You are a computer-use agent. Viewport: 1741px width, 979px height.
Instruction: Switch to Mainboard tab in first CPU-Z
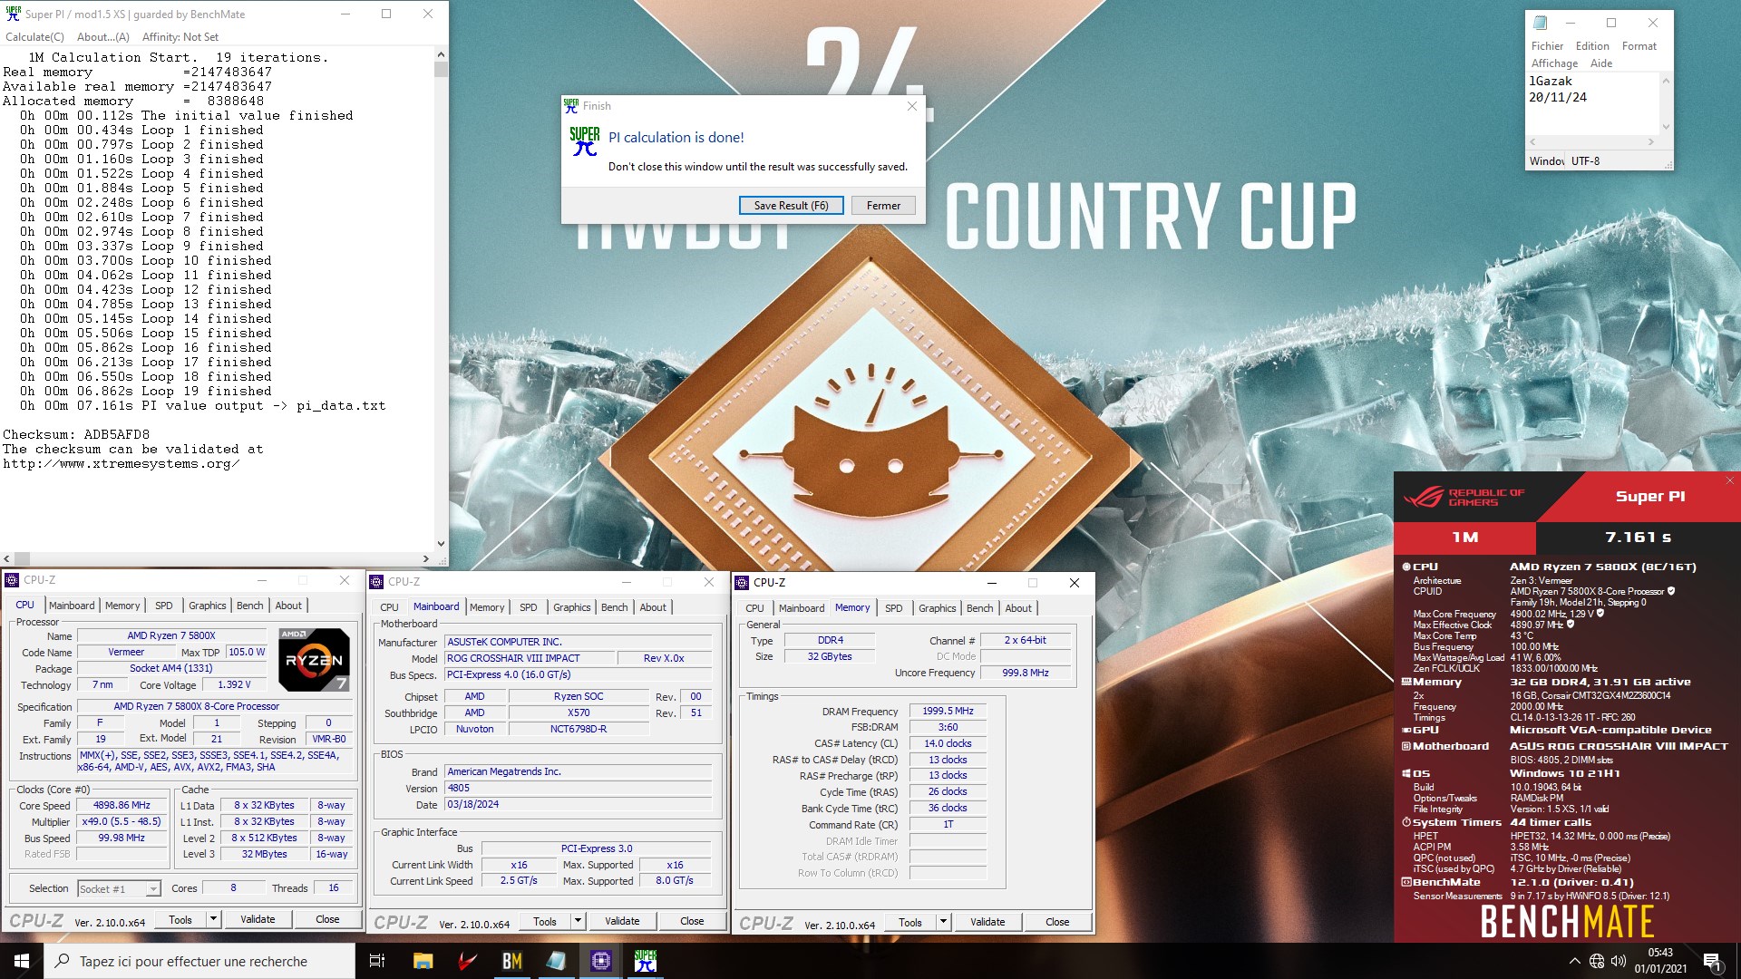tap(72, 606)
